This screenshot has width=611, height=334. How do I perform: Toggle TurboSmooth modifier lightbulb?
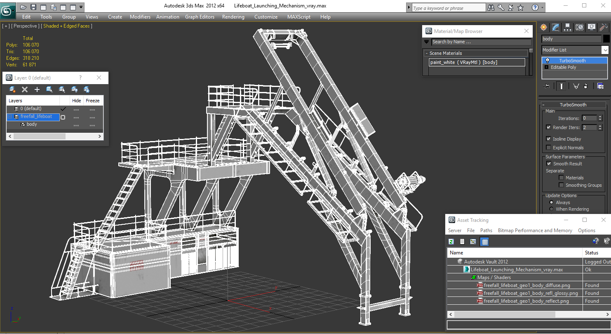[x=547, y=61]
